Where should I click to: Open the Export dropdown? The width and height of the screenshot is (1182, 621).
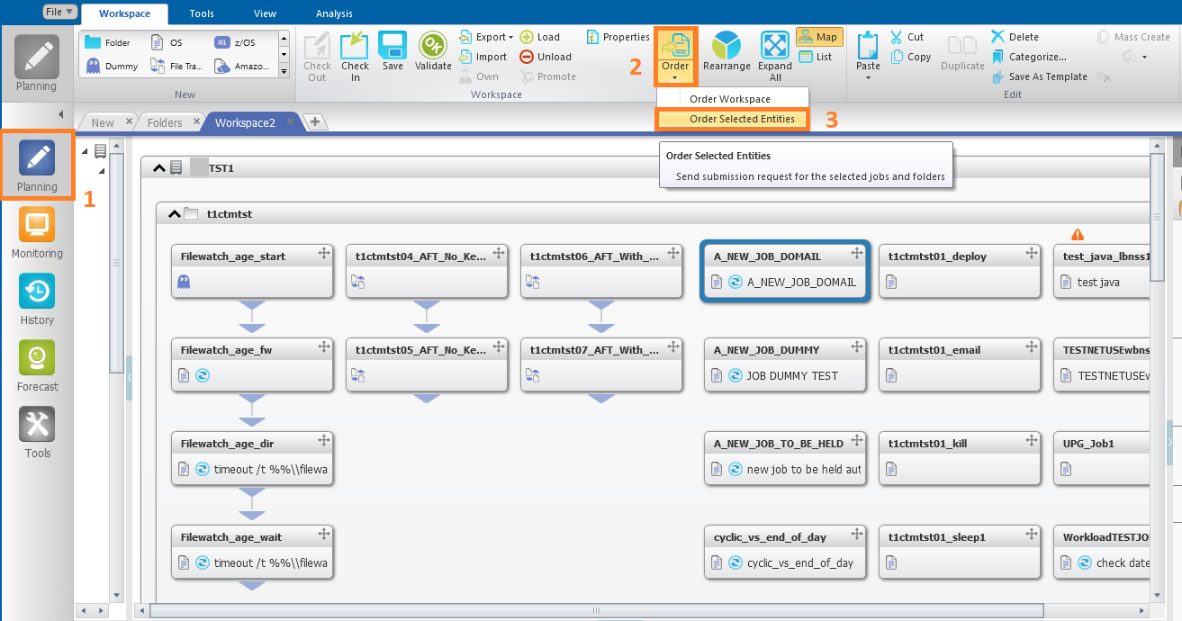coord(486,37)
